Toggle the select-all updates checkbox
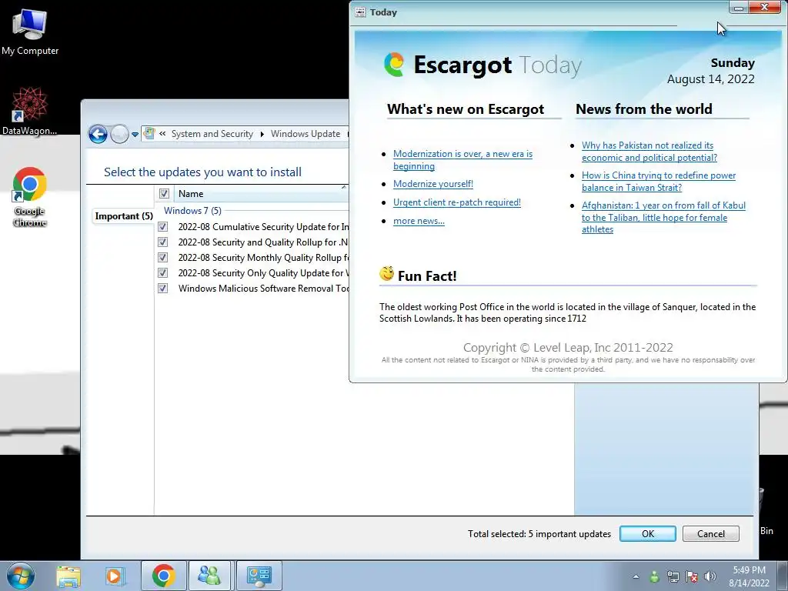Image resolution: width=788 pixels, height=591 pixels. (164, 193)
